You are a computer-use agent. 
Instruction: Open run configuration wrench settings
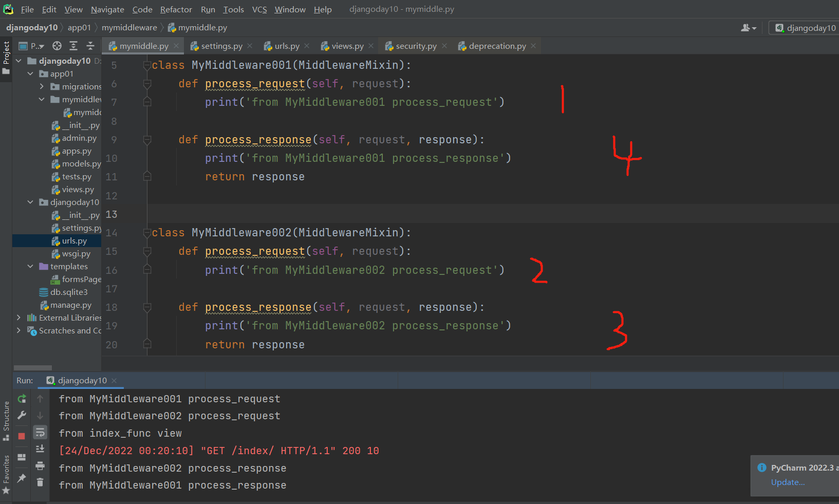coord(22,415)
